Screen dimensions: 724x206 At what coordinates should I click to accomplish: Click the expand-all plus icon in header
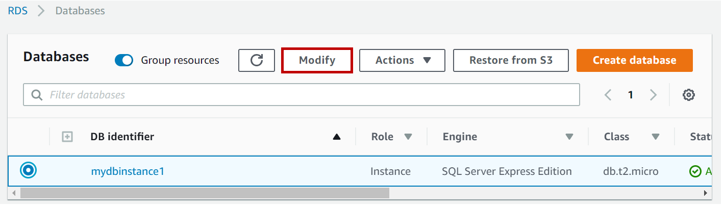pos(67,137)
